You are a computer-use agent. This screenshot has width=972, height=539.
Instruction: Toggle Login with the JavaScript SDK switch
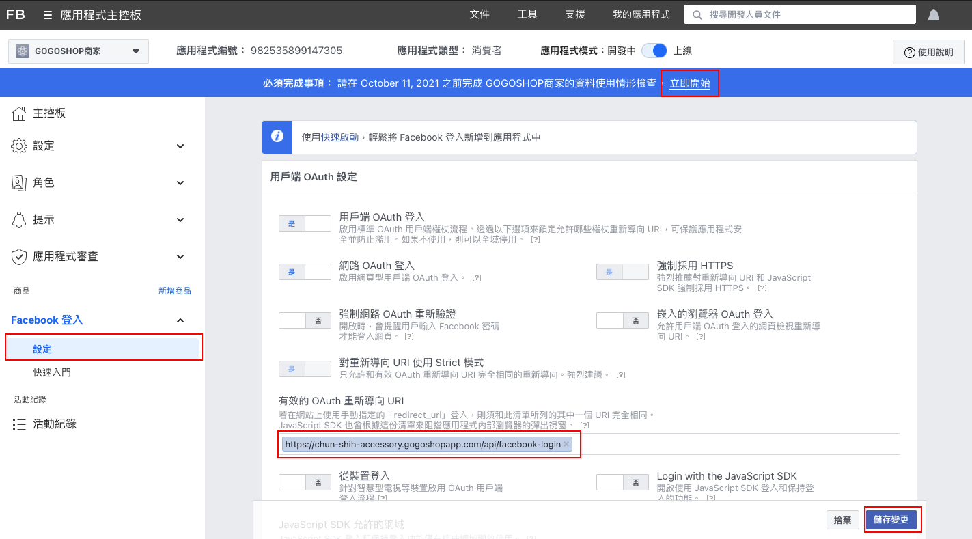coord(622,482)
